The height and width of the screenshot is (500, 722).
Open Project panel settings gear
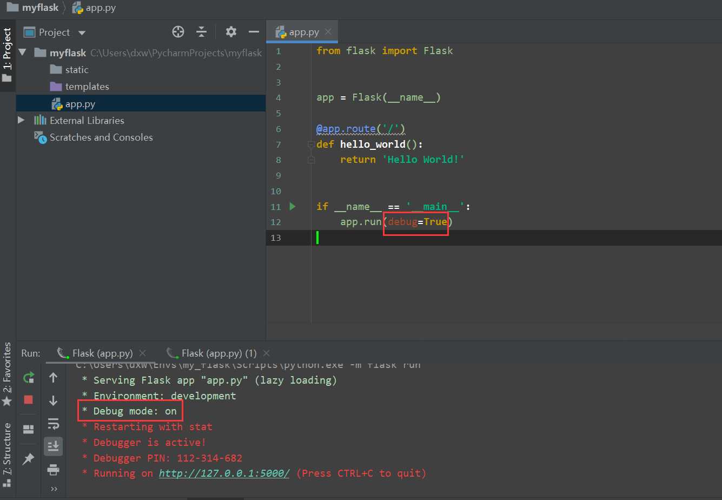pyautogui.click(x=231, y=32)
